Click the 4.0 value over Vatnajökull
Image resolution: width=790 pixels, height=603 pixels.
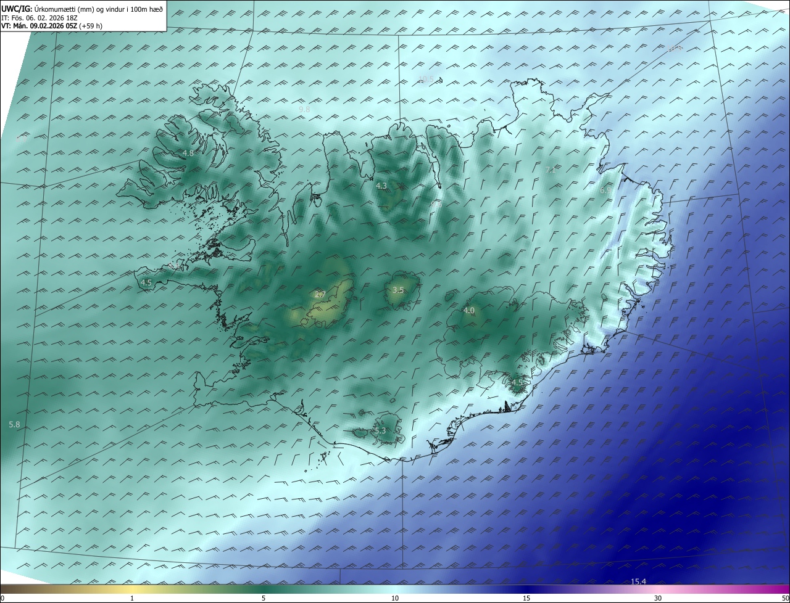pyautogui.click(x=469, y=311)
